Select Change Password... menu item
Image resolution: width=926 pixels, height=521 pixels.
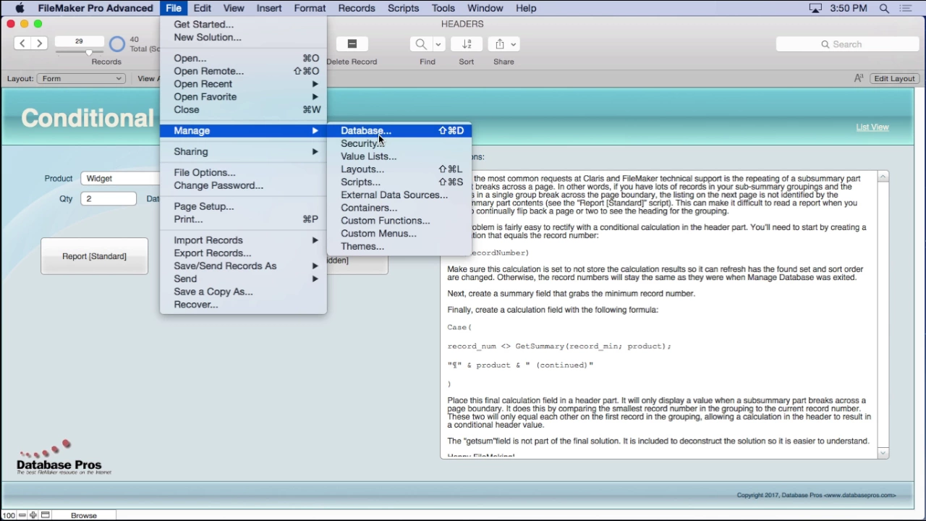click(244, 186)
